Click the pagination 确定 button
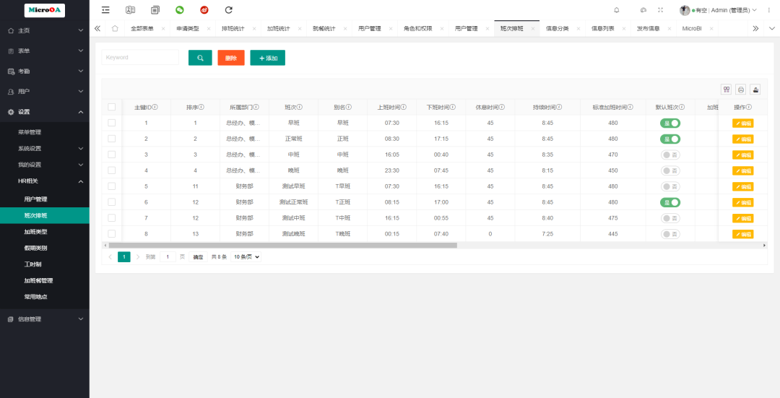This screenshot has width=780, height=398. [x=198, y=256]
